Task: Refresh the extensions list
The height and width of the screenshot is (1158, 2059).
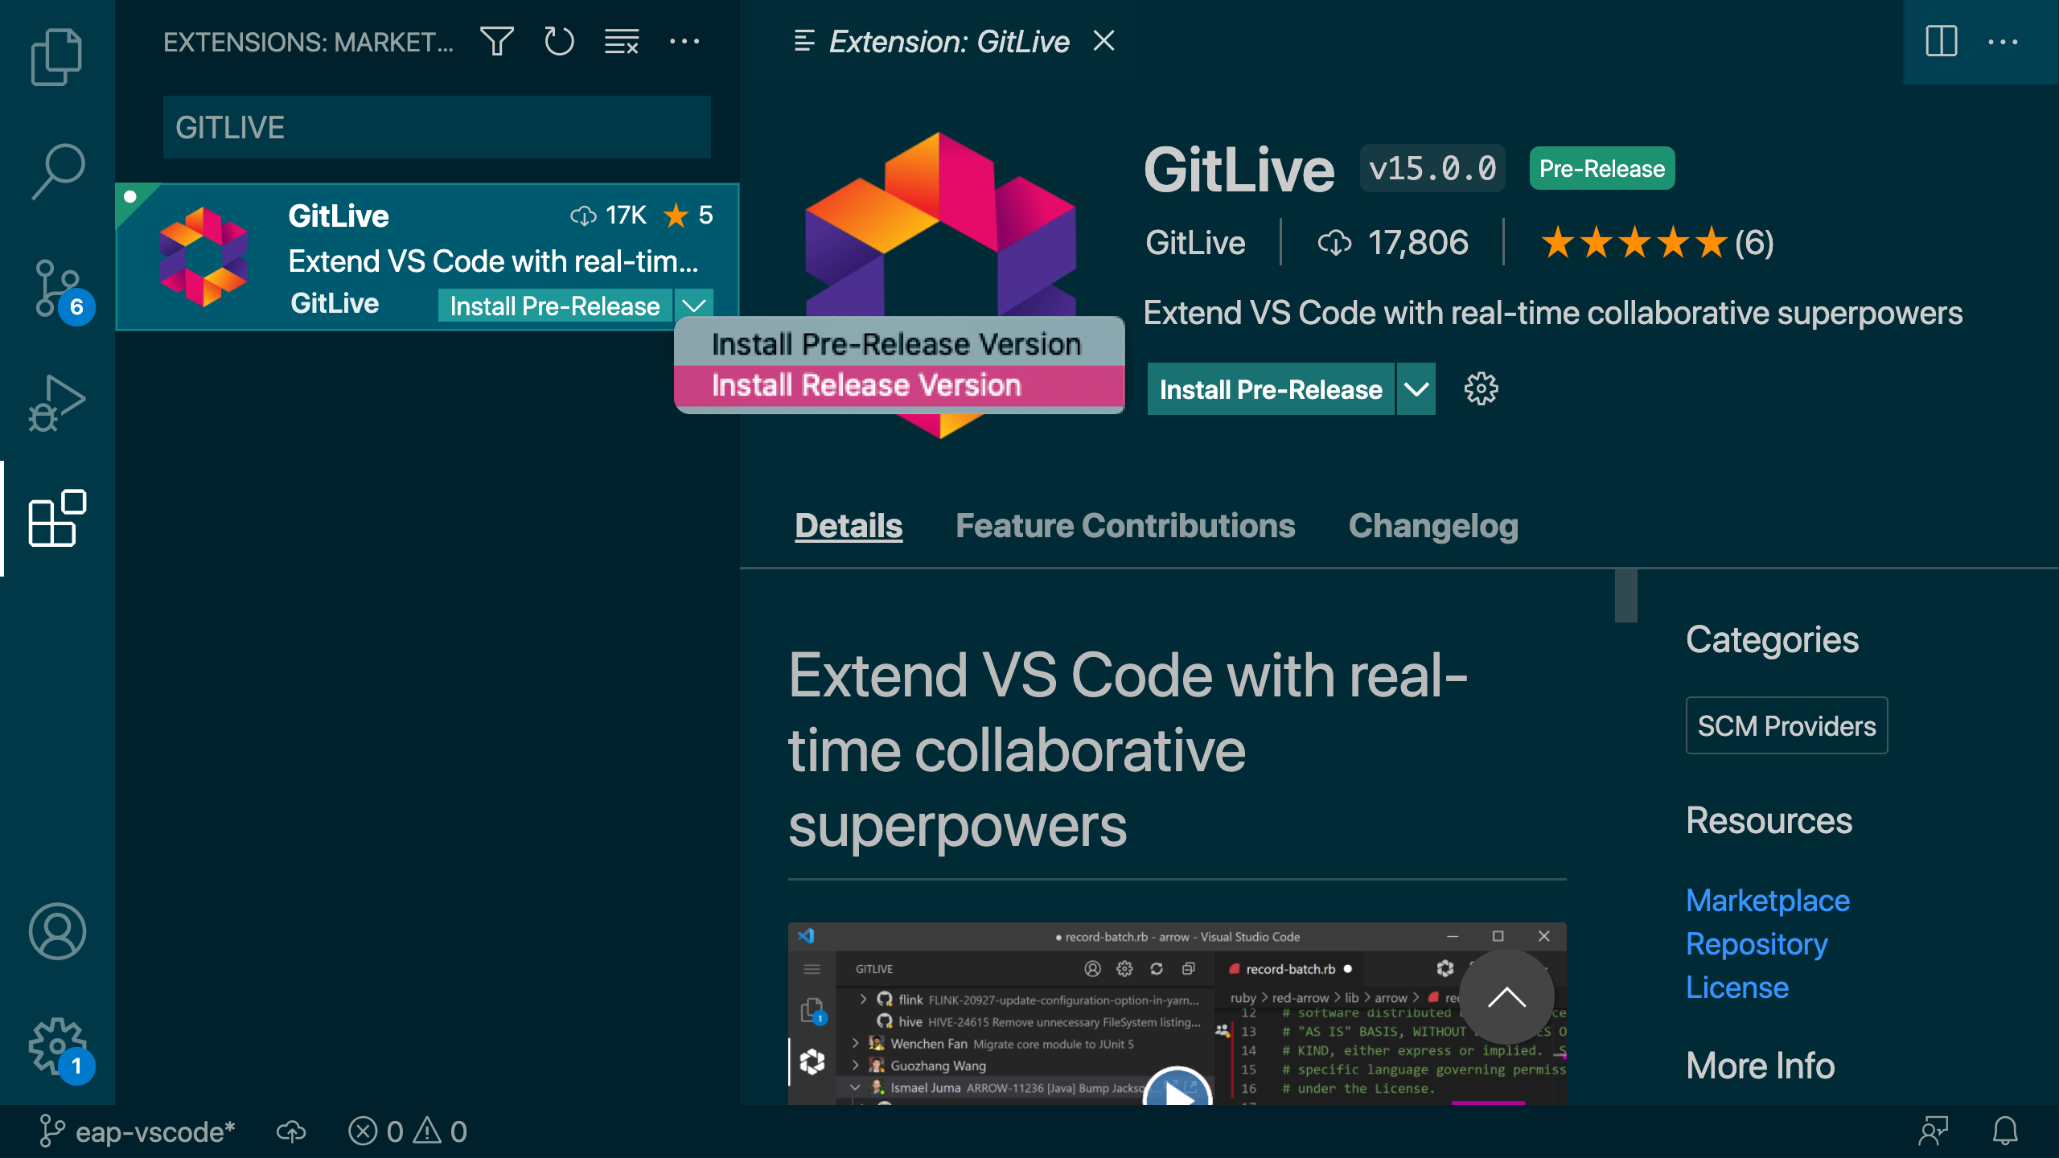Action: [559, 42]
